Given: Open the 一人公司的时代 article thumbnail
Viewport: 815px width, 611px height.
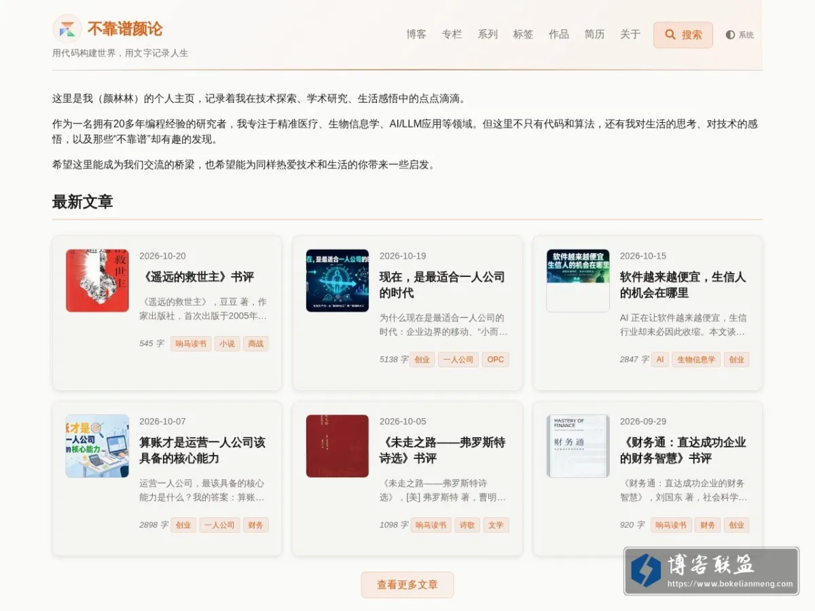Looking at the screenshot, I should [338, 280].
